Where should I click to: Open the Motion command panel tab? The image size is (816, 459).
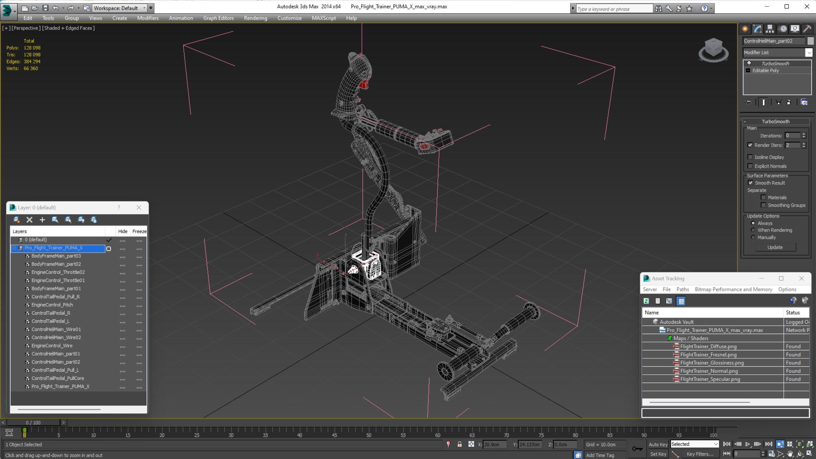tap(783, 29)
